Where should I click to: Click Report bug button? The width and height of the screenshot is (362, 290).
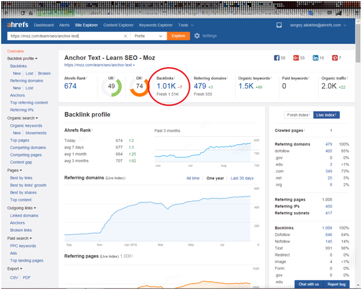[337, 284]
